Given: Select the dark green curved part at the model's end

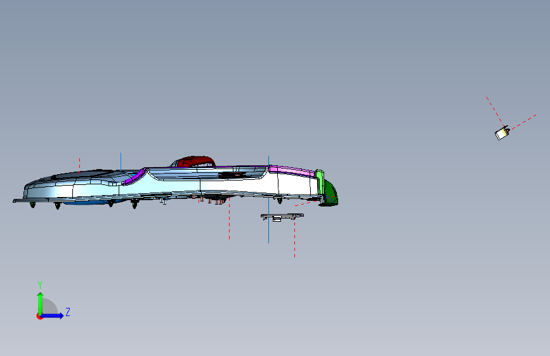Looking at the screenshot, I should (x=331, y=193).
